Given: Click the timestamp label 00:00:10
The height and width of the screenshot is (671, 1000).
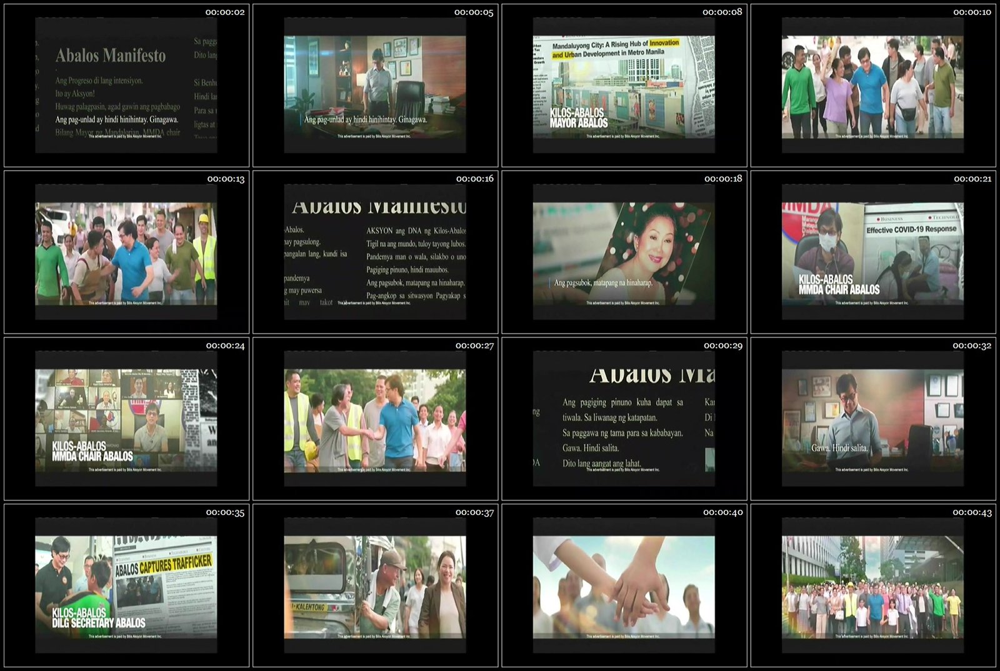Looking at the screenshot, I should click(x=972, y=12).
